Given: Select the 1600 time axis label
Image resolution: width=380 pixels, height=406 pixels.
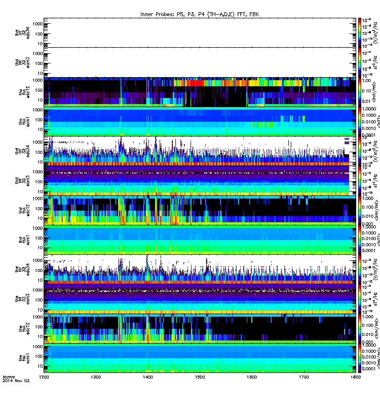Looking at the screenshot, I should (x=252, y=377).
